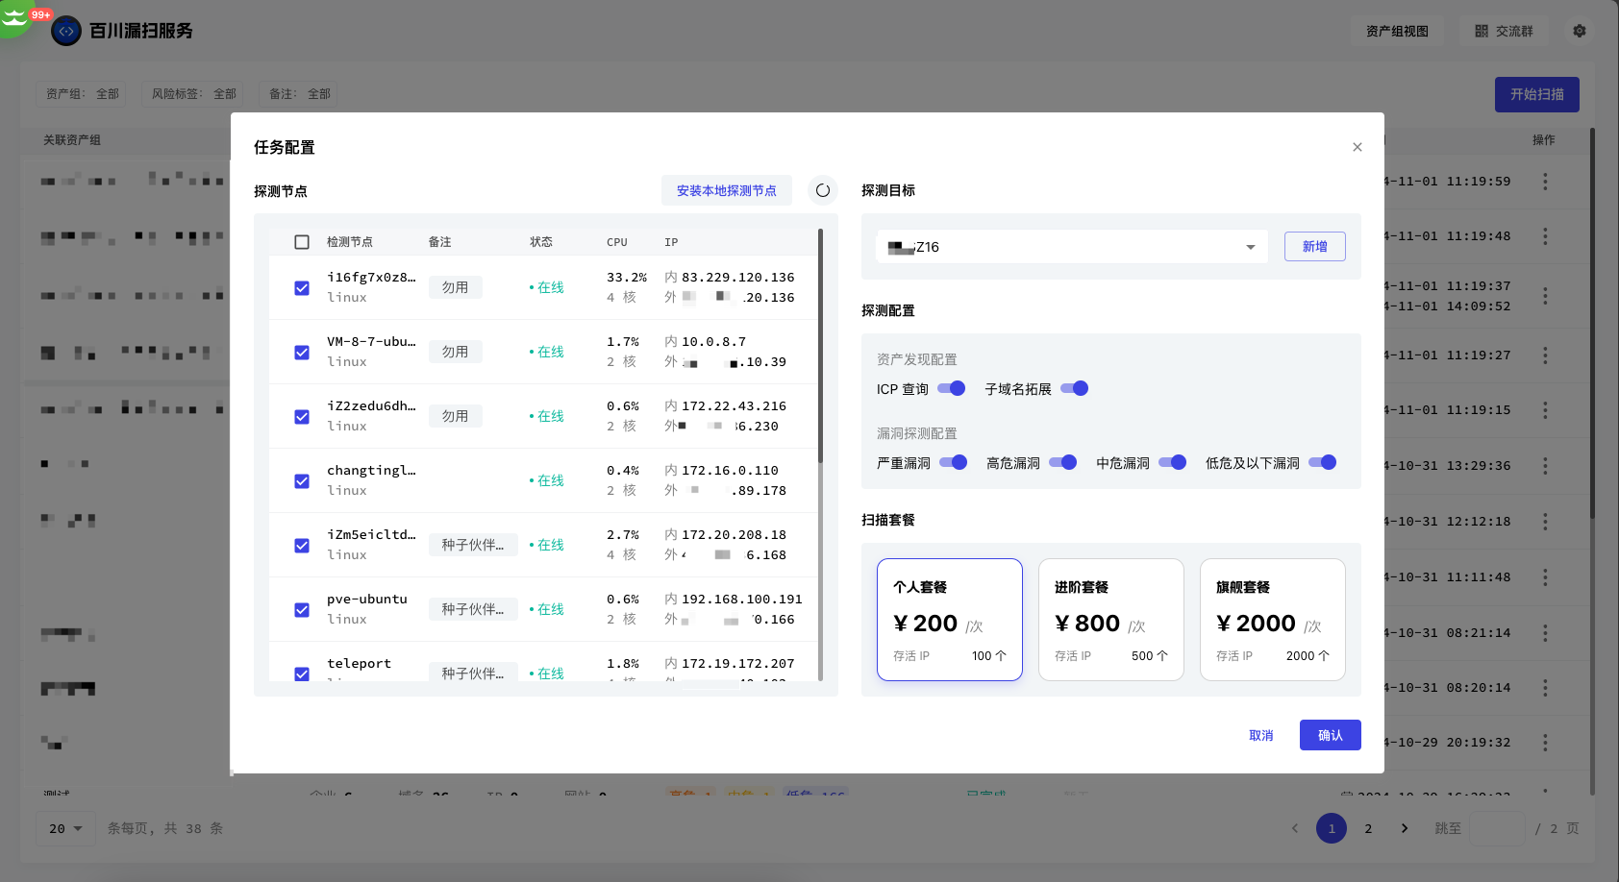Image resolution: width=1619 pixels, height=882 pixels.
Task: Click the refresh probe nodes icon
Action: point(823,190)
